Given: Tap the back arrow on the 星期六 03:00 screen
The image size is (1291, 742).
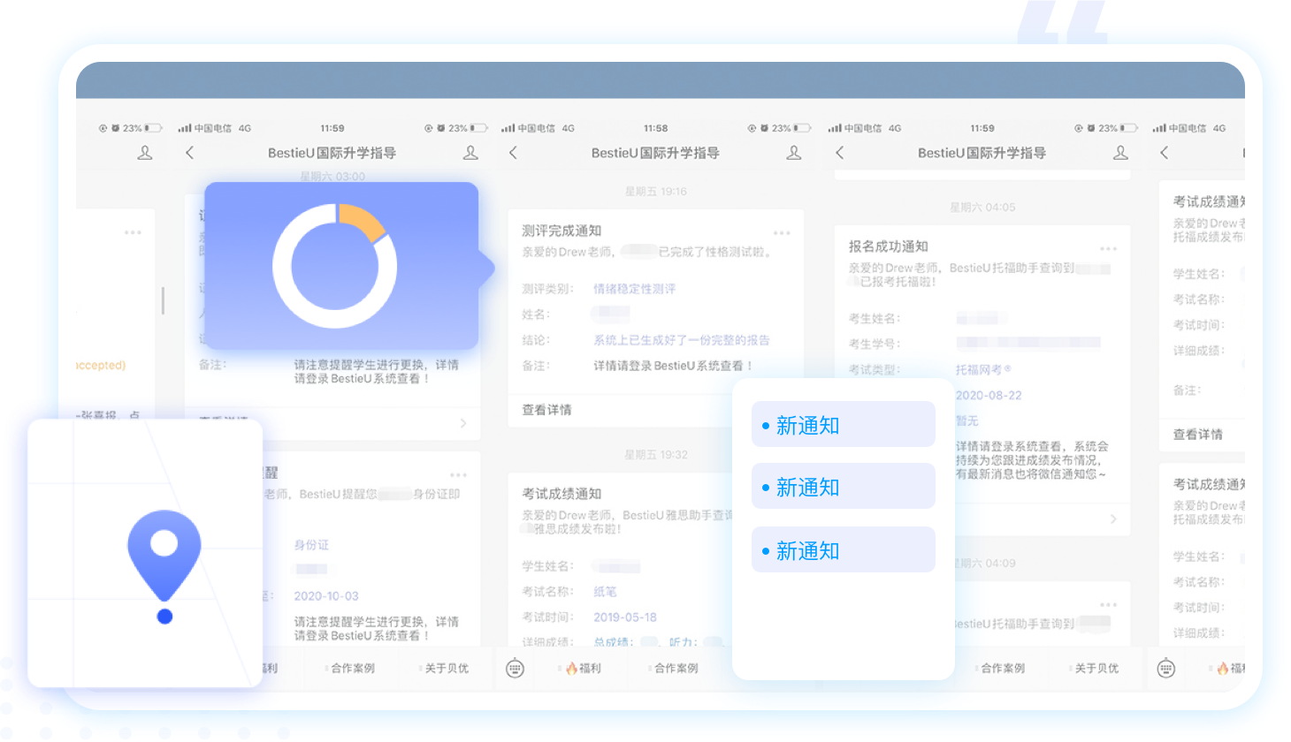Looking at the screenshot, I should tap(189, 153).
